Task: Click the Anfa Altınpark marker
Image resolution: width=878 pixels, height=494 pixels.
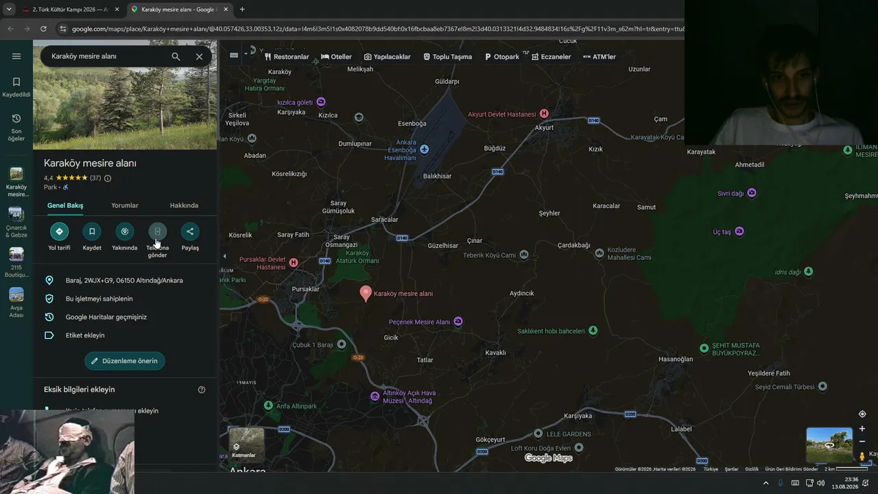Action: (269, 406)
